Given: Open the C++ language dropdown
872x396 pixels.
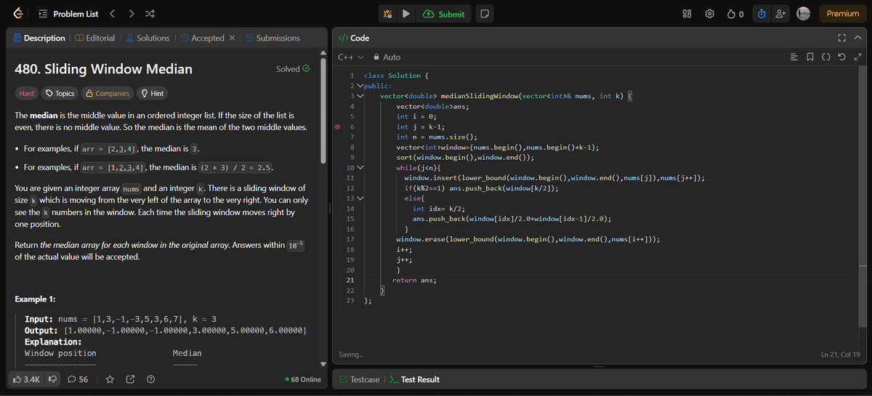Looking at the screenshot, I should [x=351, y=57].
